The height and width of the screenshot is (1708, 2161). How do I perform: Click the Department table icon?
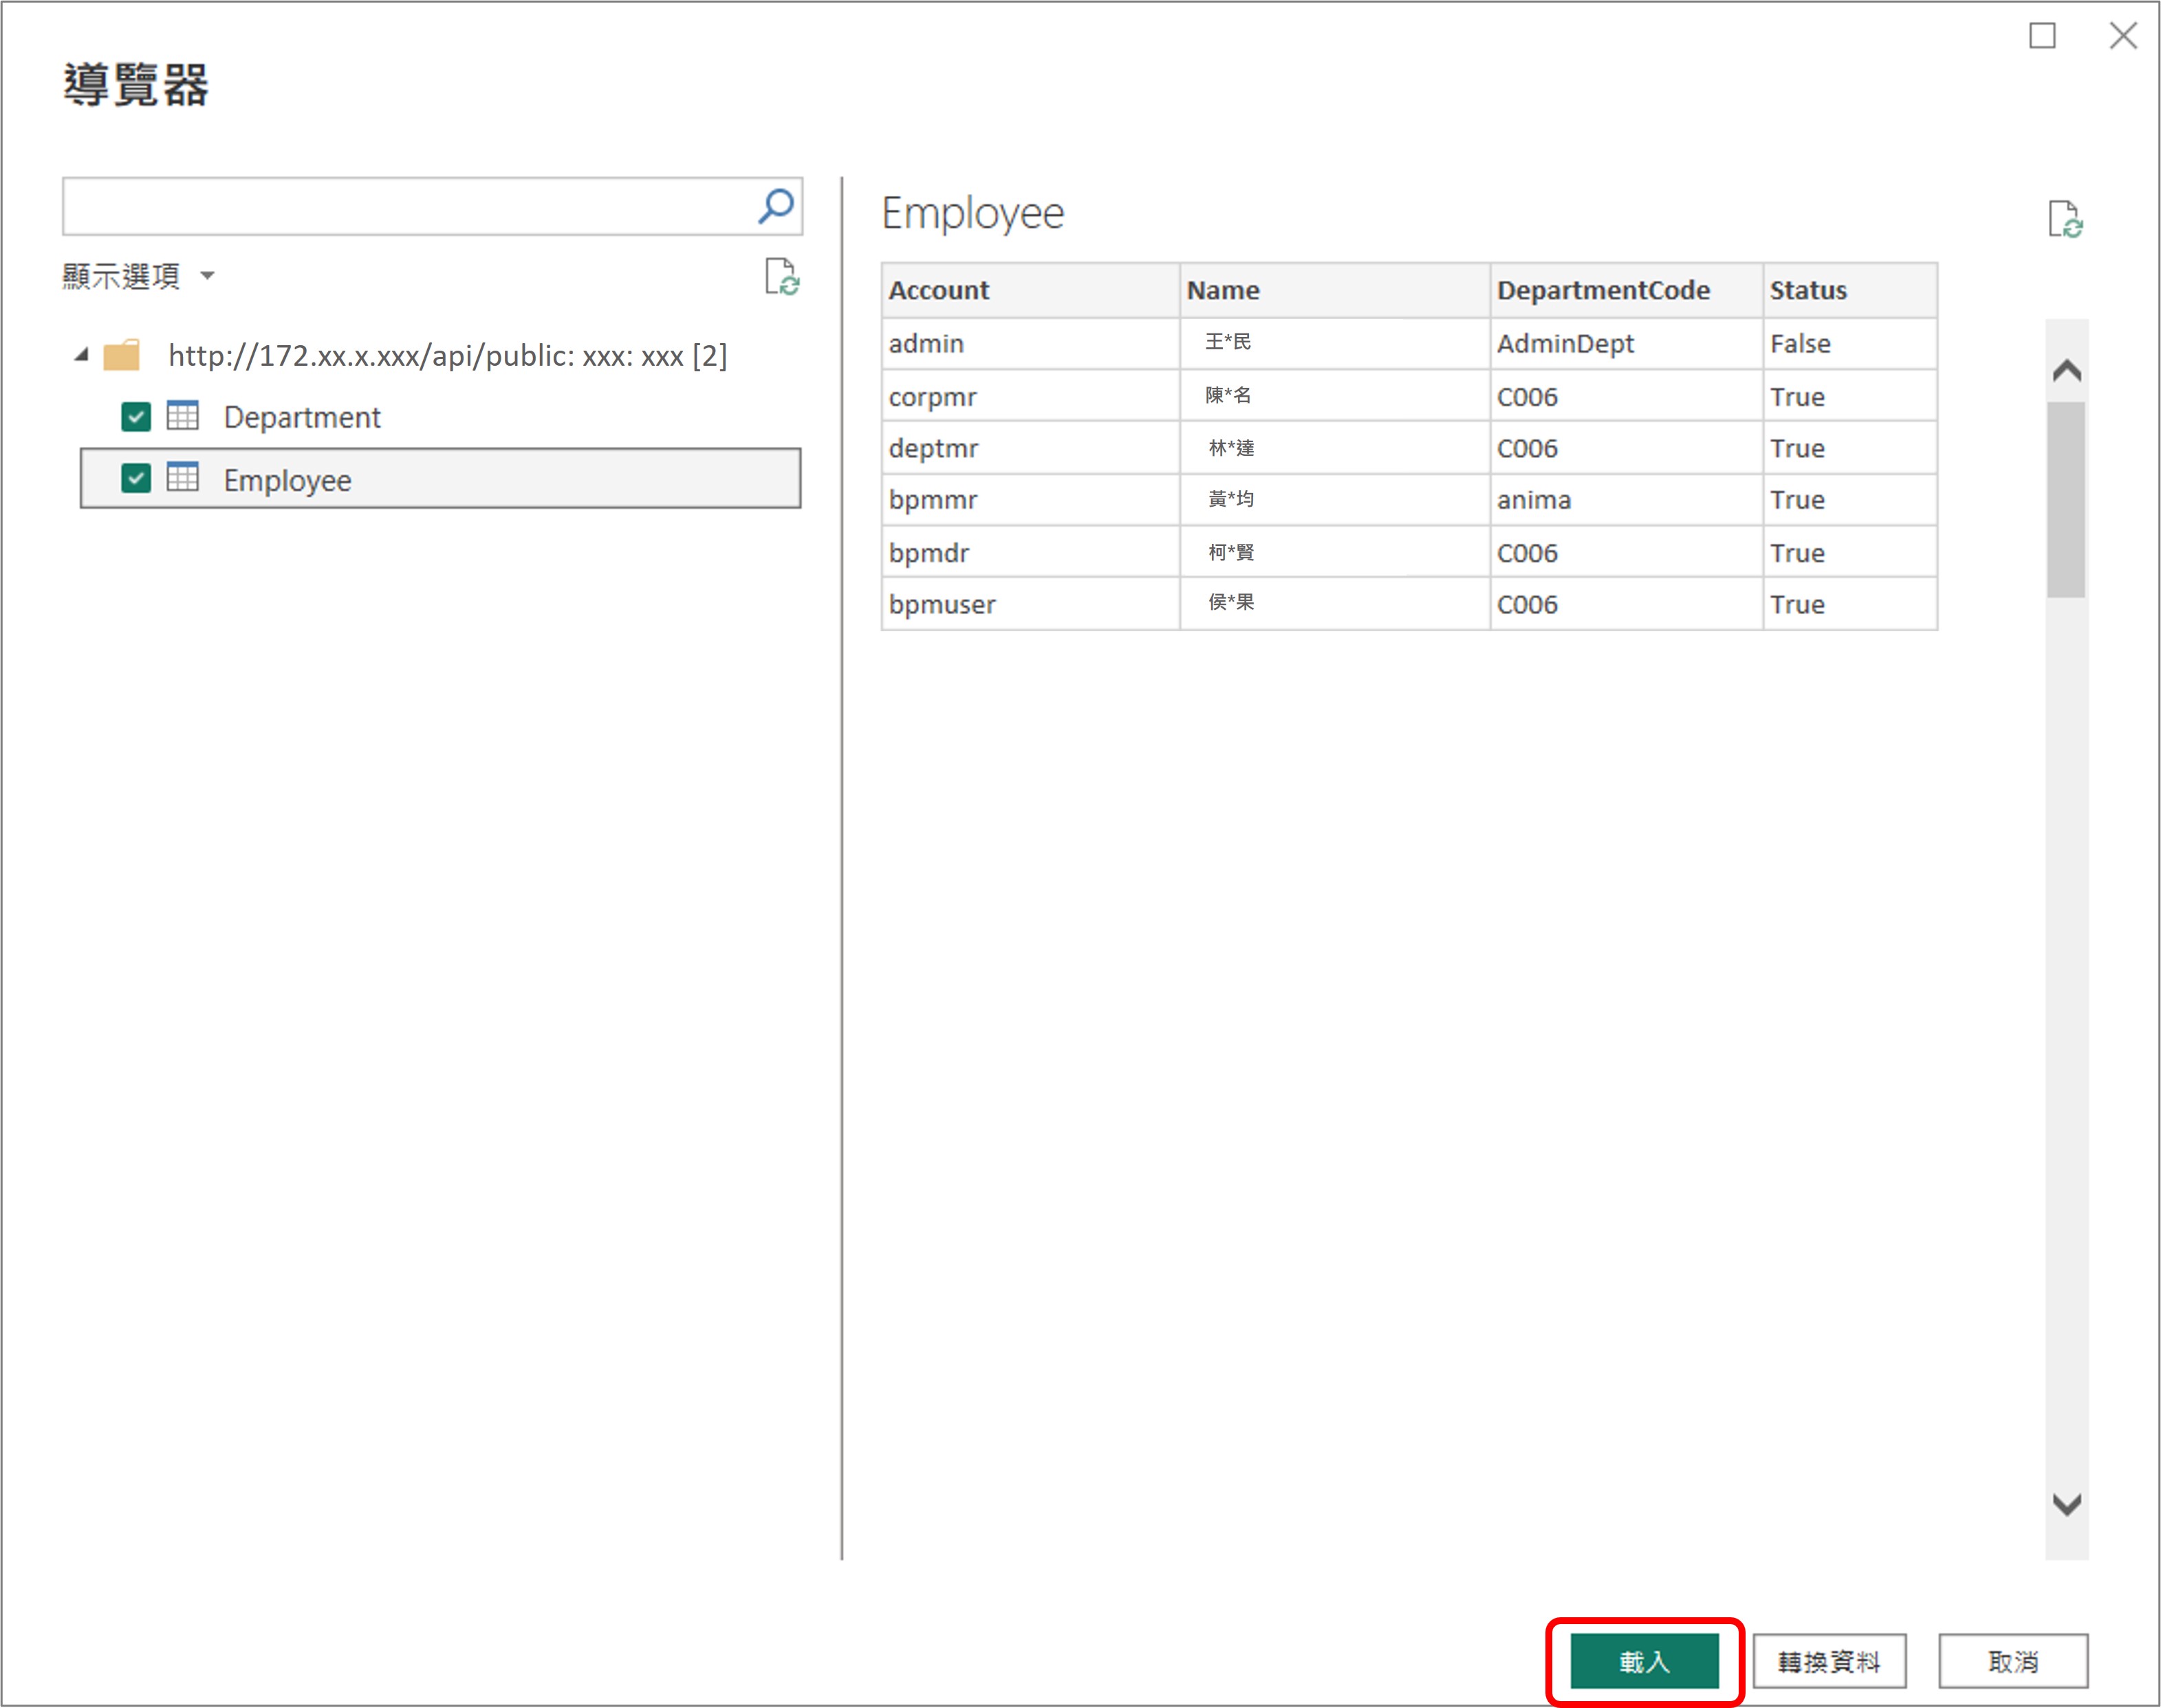(183, 415)
